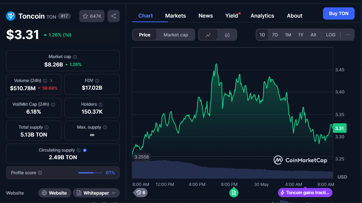This screenshot has width=362, height=203.
Task: Open the Total supply info icon
Action: click(x=47, y=127)
